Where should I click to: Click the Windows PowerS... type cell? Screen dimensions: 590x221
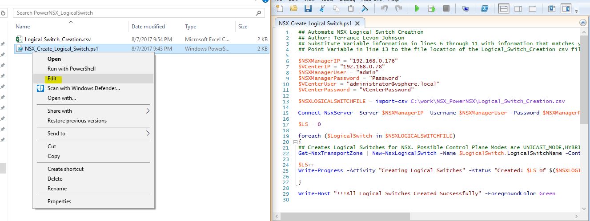click(x=207, y=49)
